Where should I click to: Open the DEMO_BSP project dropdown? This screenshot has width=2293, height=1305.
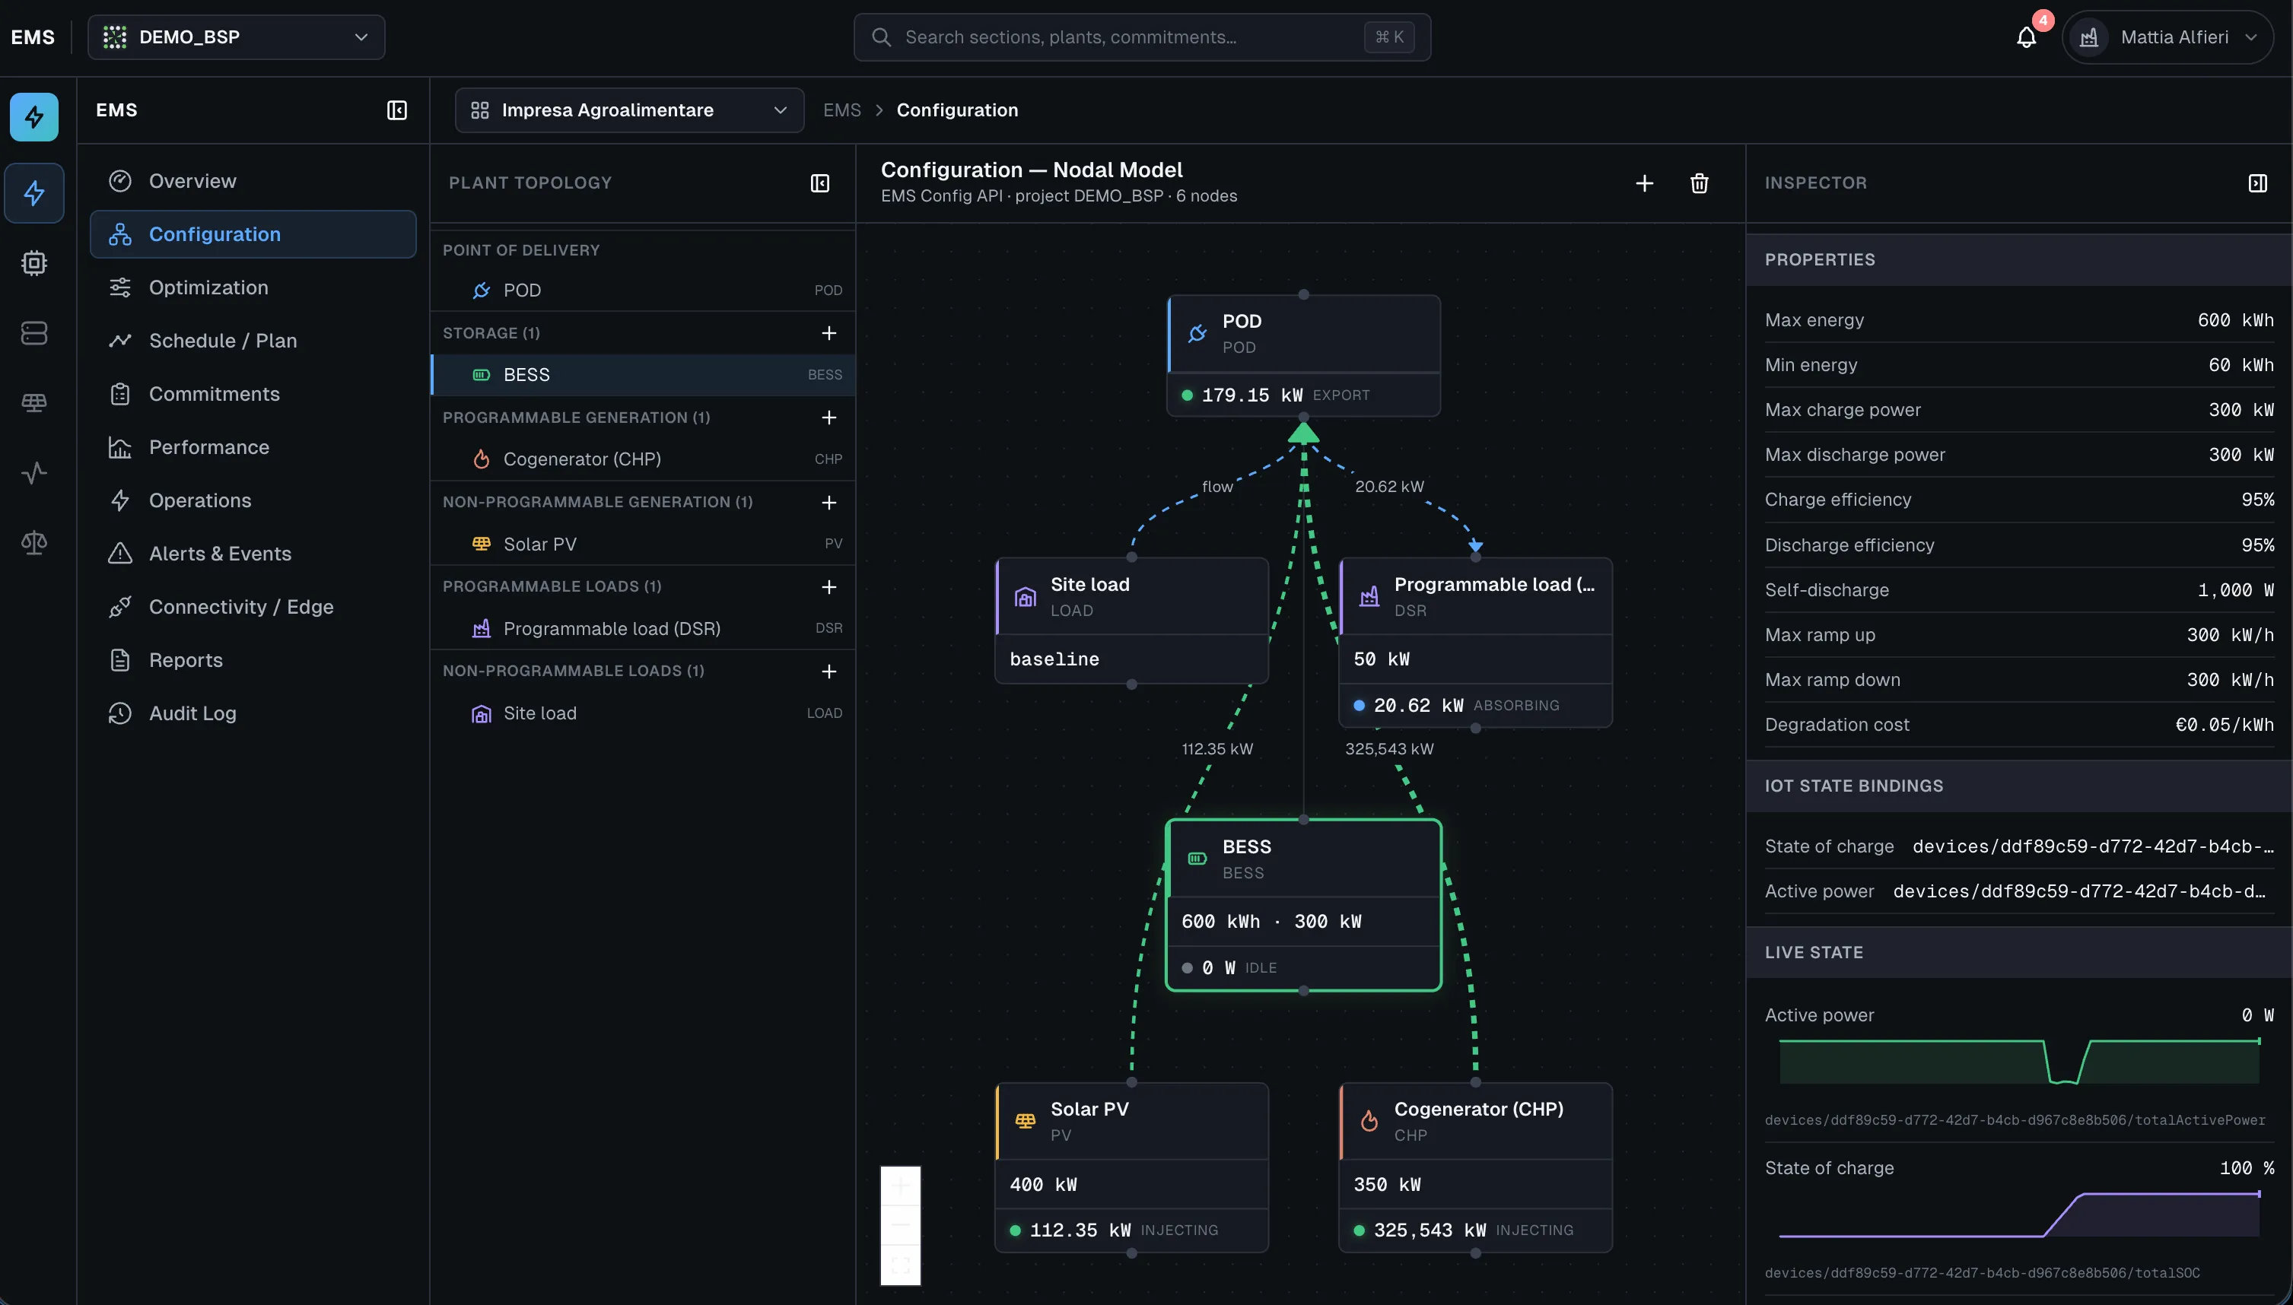point(237,37)
